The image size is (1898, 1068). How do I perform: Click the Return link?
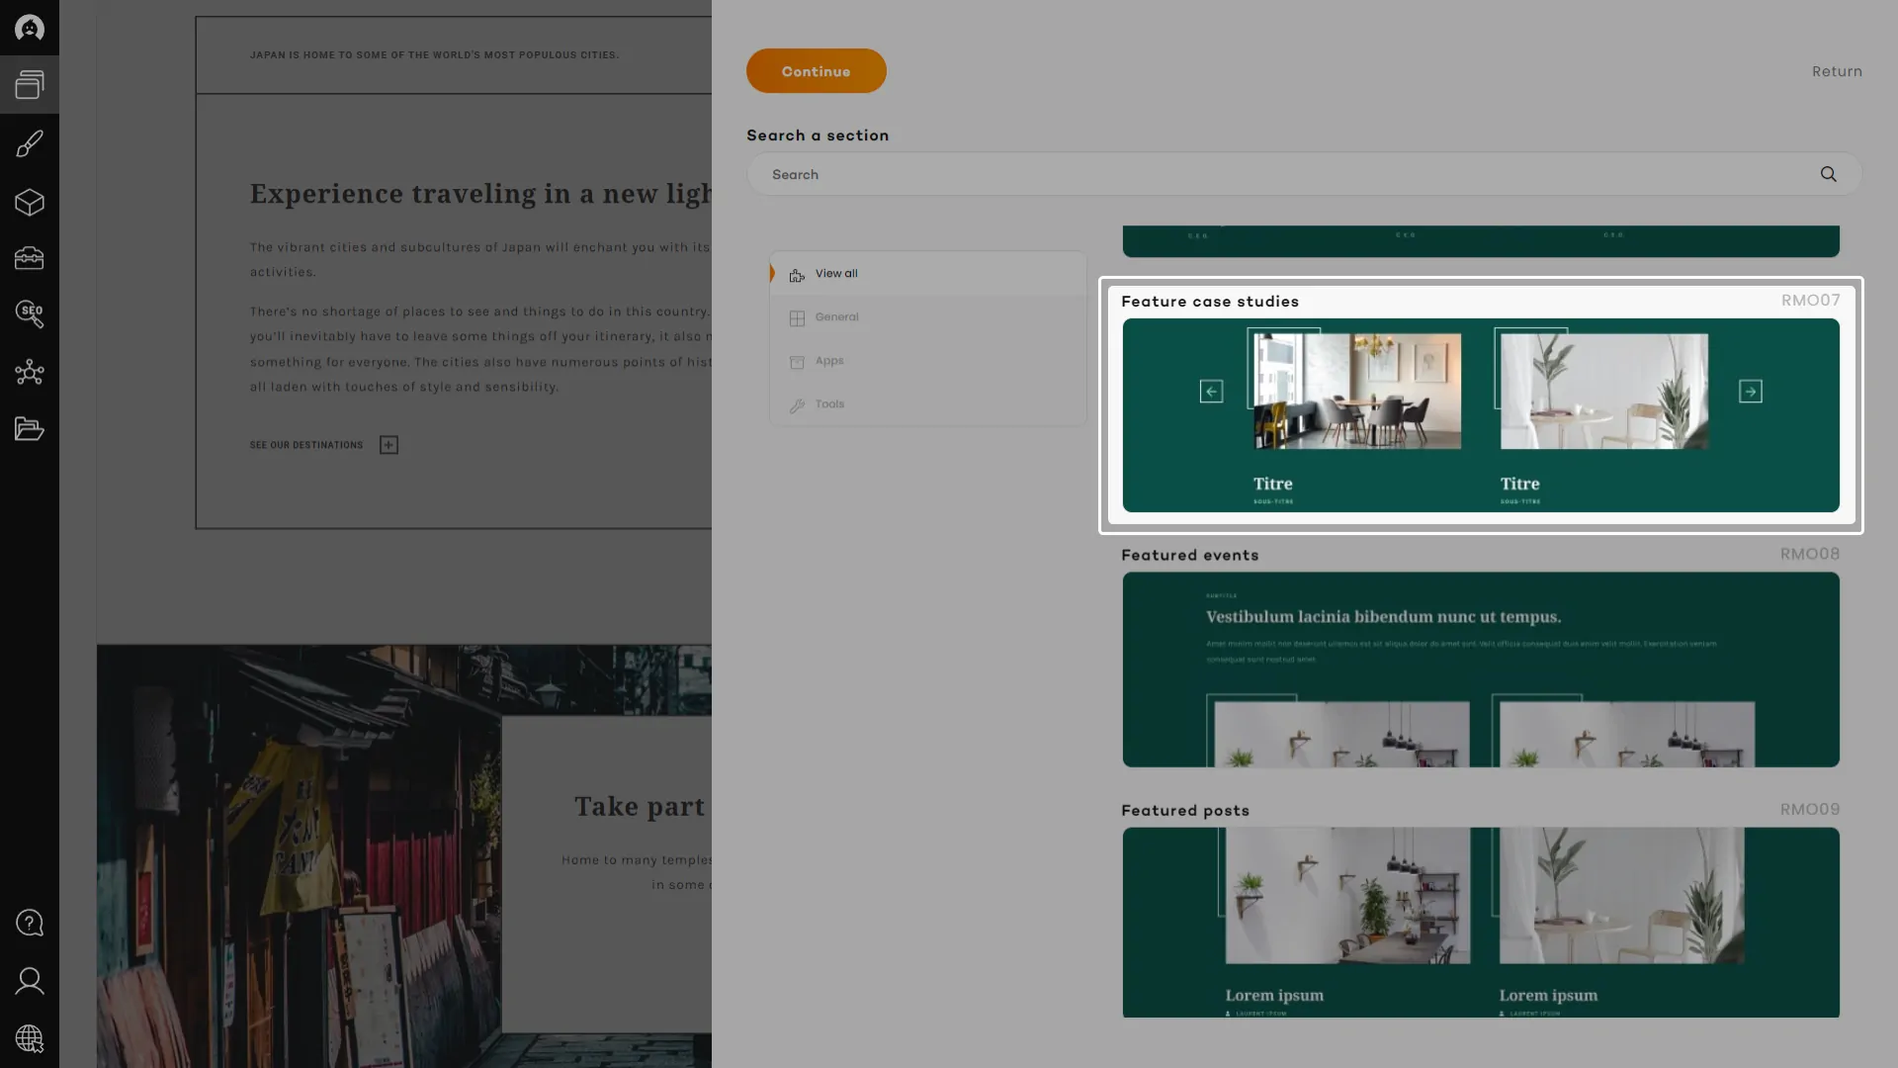click(x=1836, y=72)
